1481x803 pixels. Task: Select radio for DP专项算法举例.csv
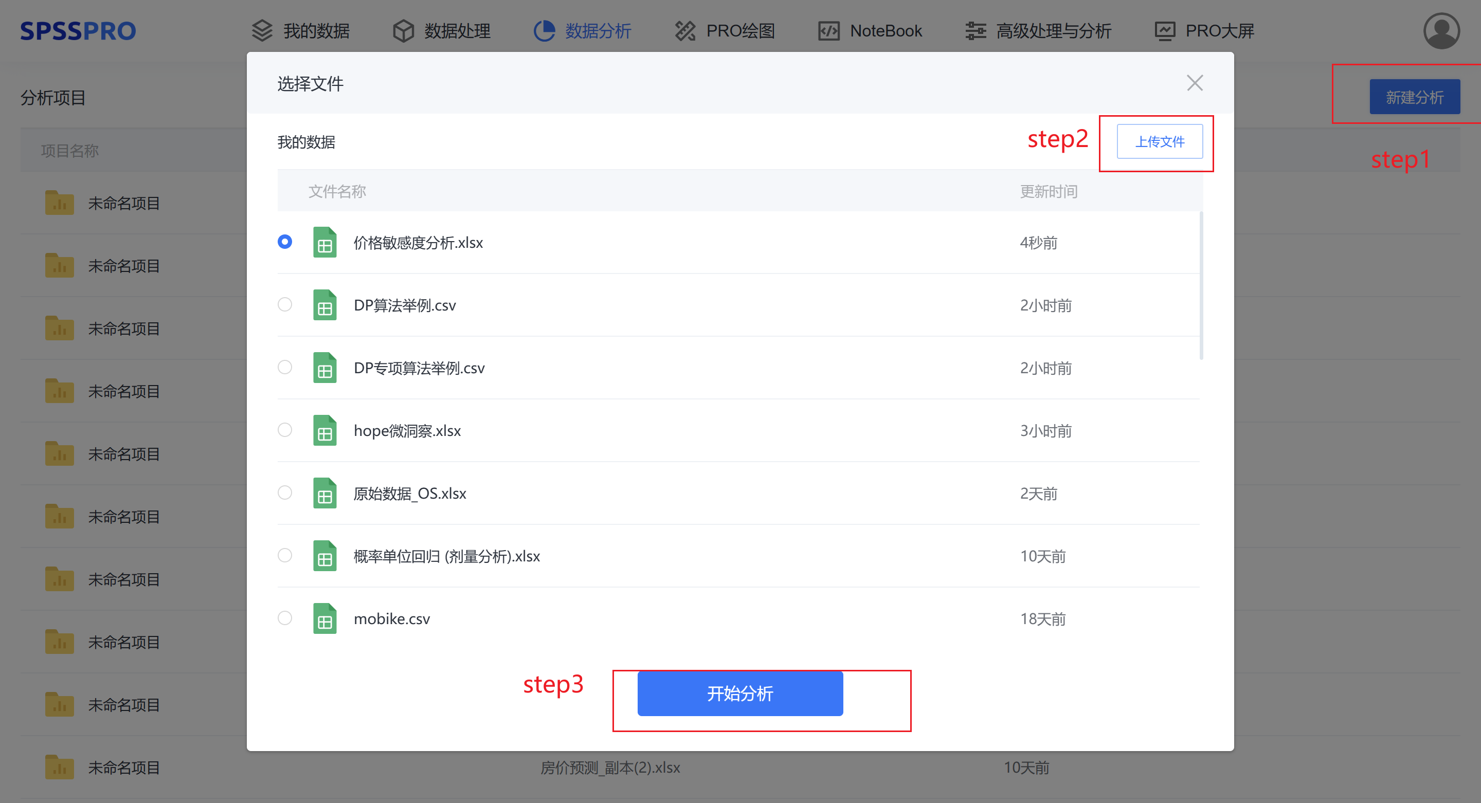click(284, 367)
